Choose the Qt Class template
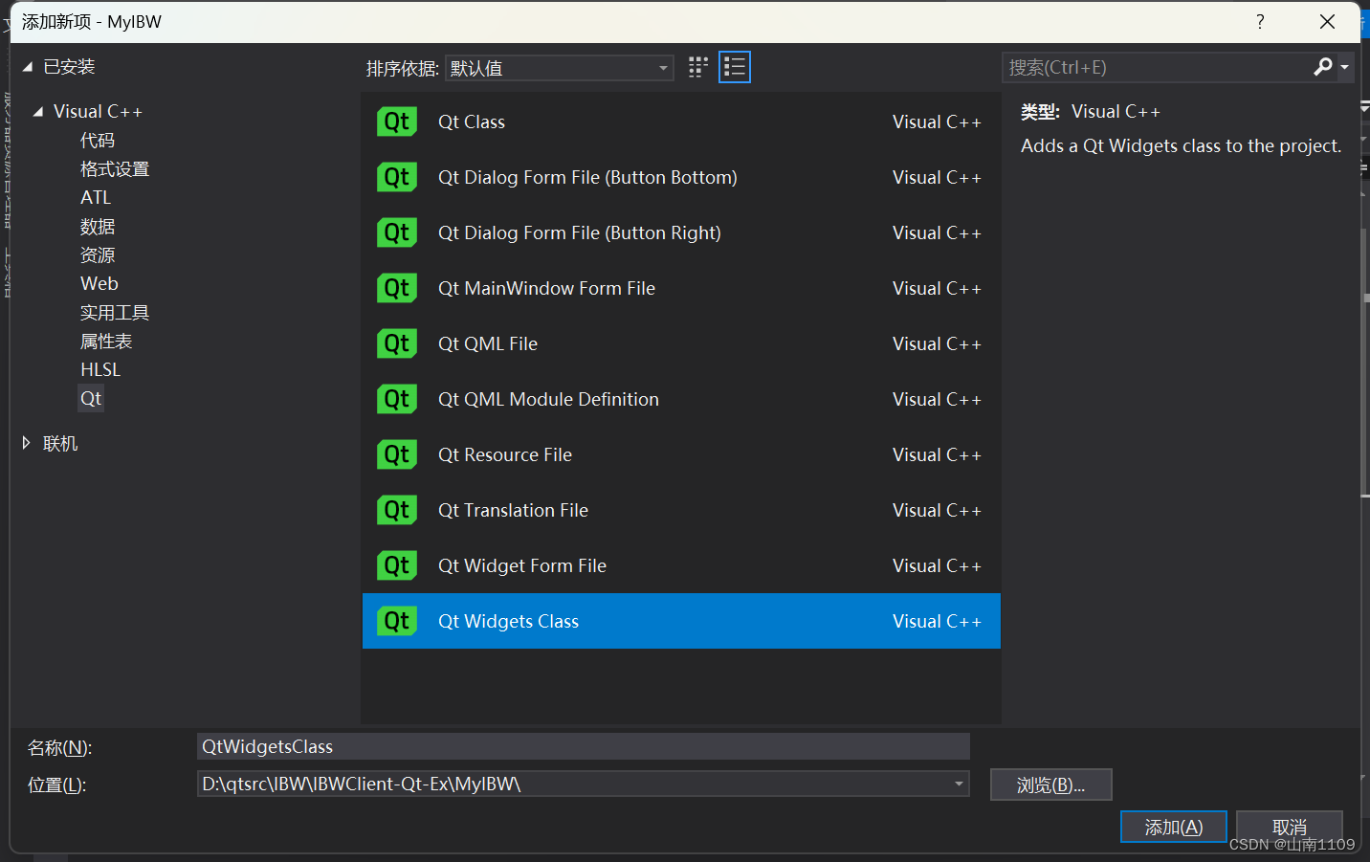 pos(681,122)
